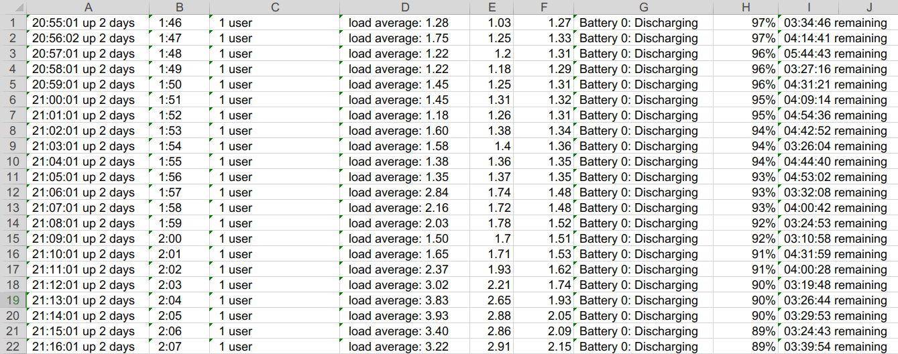898x354 pixels.
Task: Select the row 19 header
Action: pos(13,300)
